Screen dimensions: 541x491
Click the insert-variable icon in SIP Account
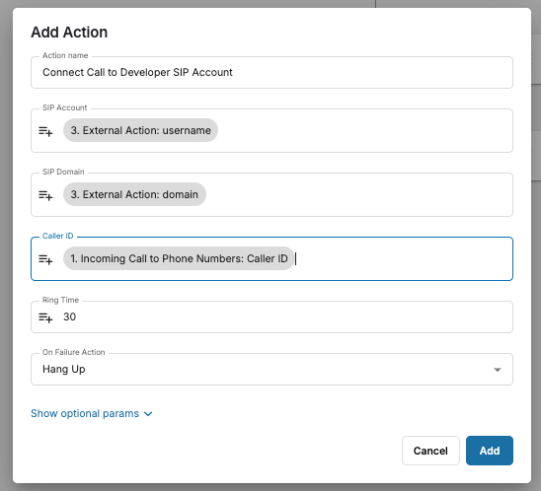tap(45, 131)
